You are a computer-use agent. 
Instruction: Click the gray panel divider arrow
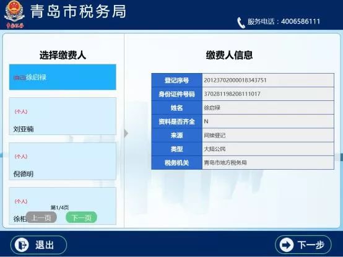(126, 133)
